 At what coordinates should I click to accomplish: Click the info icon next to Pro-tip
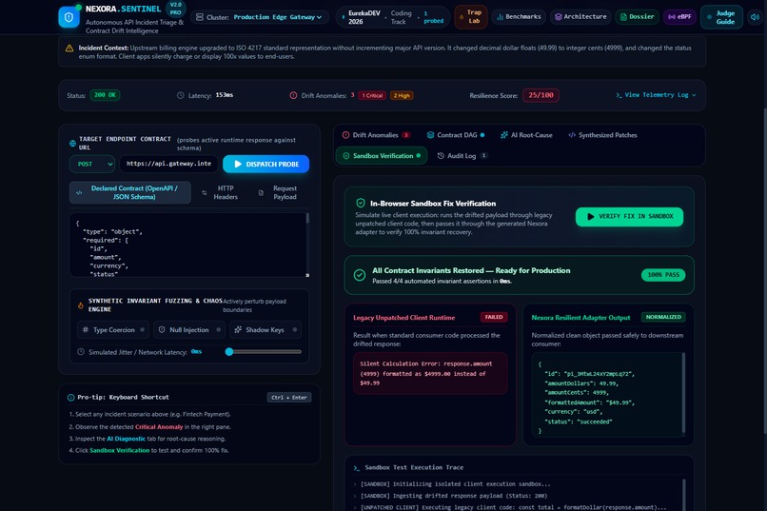coord(71,398)
